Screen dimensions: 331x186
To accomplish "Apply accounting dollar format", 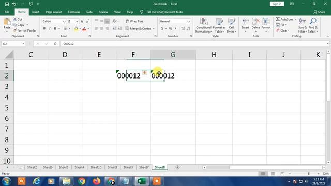I will coord(162,29).
